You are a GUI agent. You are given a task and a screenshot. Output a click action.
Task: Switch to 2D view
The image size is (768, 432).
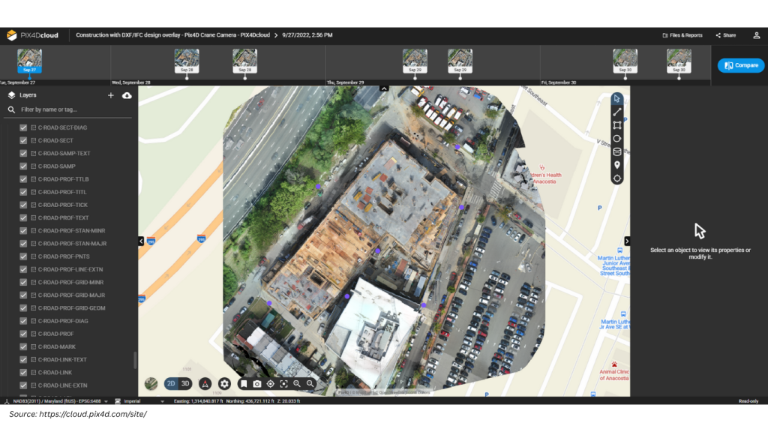[171, 384]
